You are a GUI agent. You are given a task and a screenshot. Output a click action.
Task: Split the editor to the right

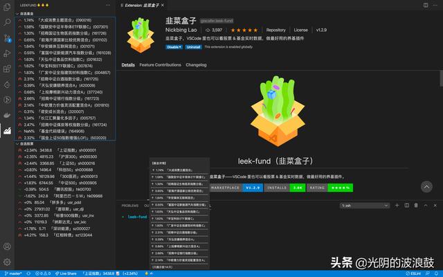click(x=426, y=5)
